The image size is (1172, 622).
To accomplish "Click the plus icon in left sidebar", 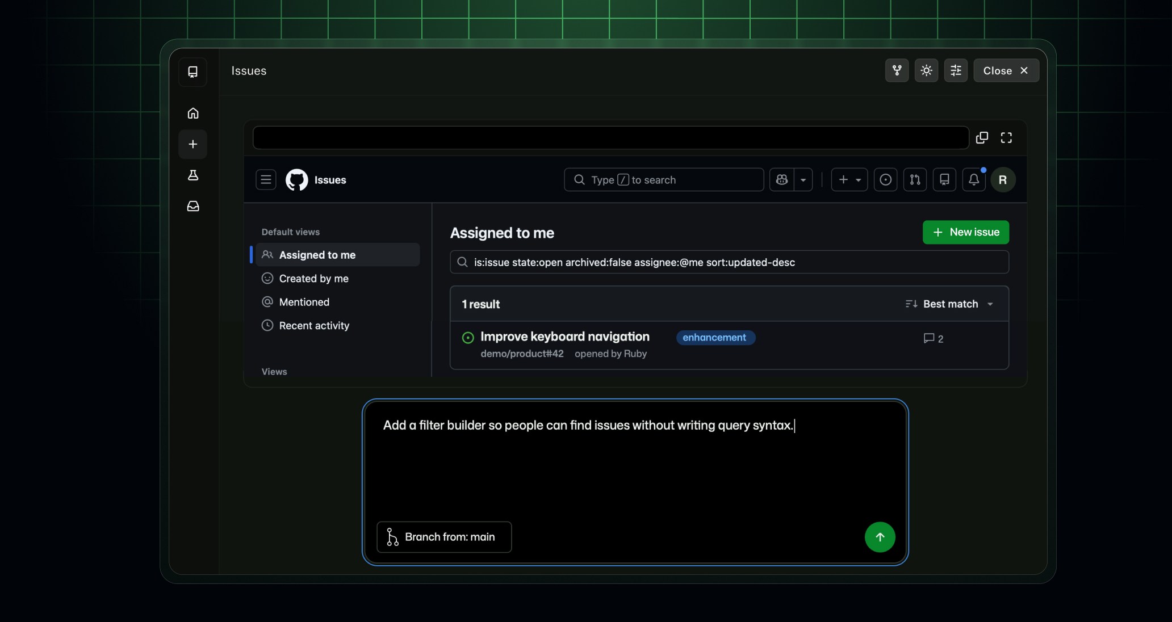I will (x=193, y=144).
